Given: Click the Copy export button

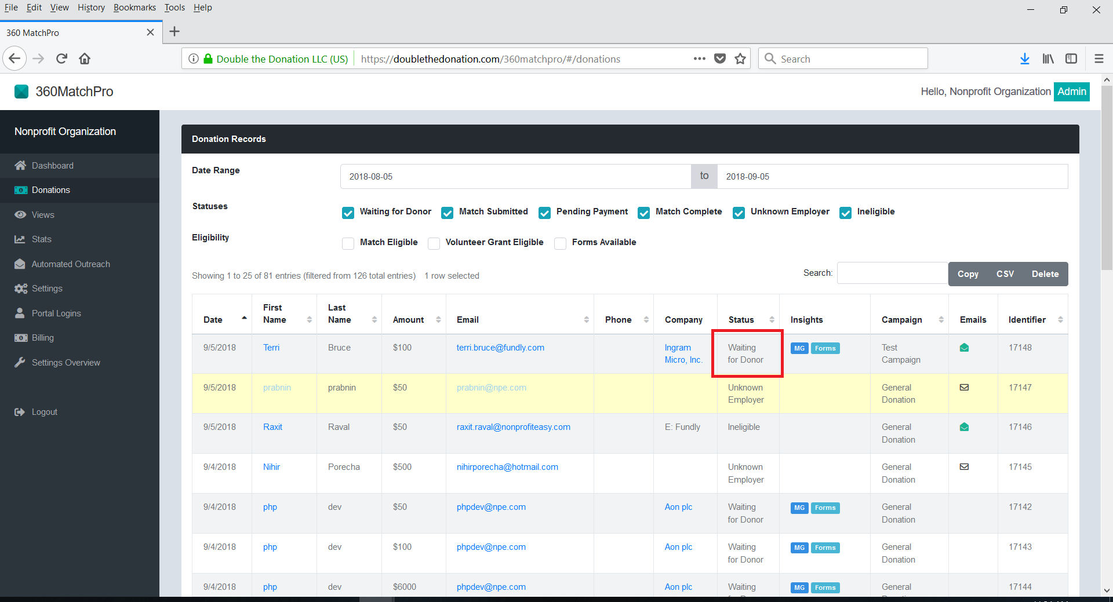Looking at the screenshot, I should [968, 274].
